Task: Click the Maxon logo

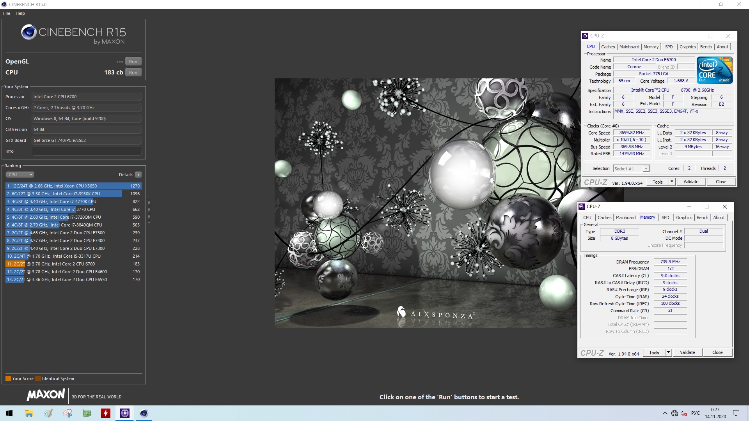Action: [x=46, y=395]
